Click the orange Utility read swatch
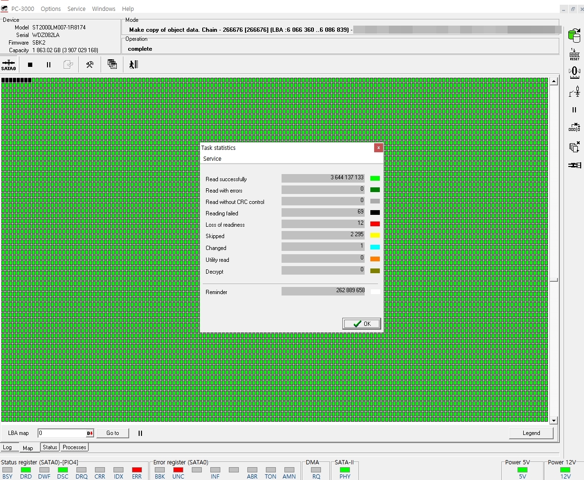 (x=375, y=259)
